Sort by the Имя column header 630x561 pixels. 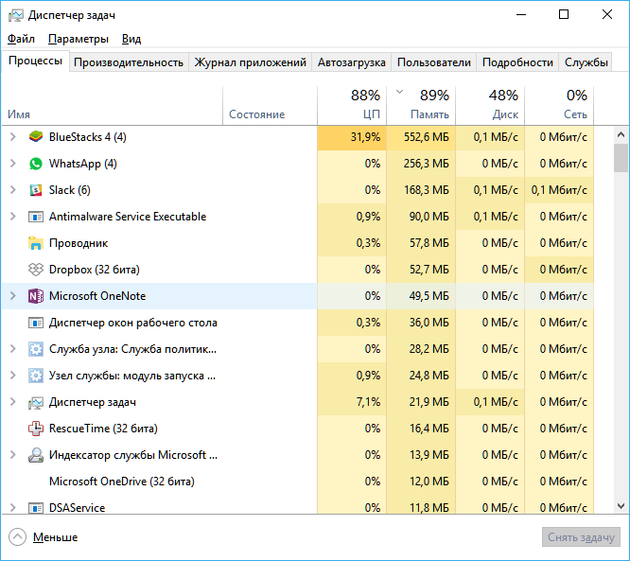[113, 105]
